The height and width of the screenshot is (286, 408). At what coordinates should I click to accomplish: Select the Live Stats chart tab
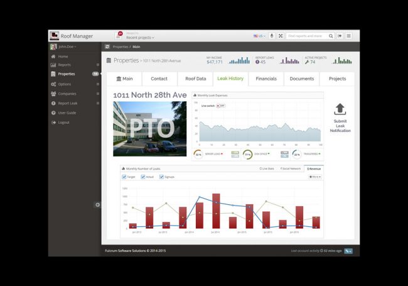(267, 169)
